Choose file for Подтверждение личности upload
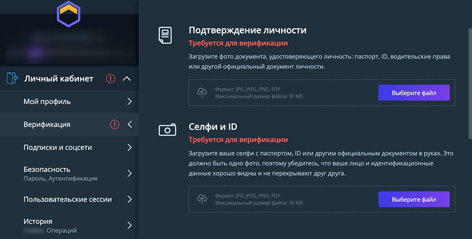Image resolution: width=472 pixels, height=239 pixels. tap(414, 93)
